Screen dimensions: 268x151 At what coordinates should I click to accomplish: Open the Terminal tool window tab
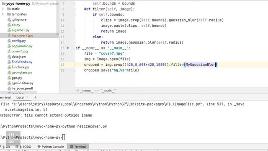pyautogui.click(x=78, y=147)
